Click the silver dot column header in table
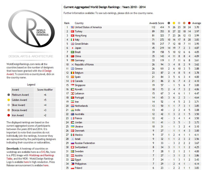Image resolution: width=210 pixels, height=170 pixels. (x=179, y=23)
